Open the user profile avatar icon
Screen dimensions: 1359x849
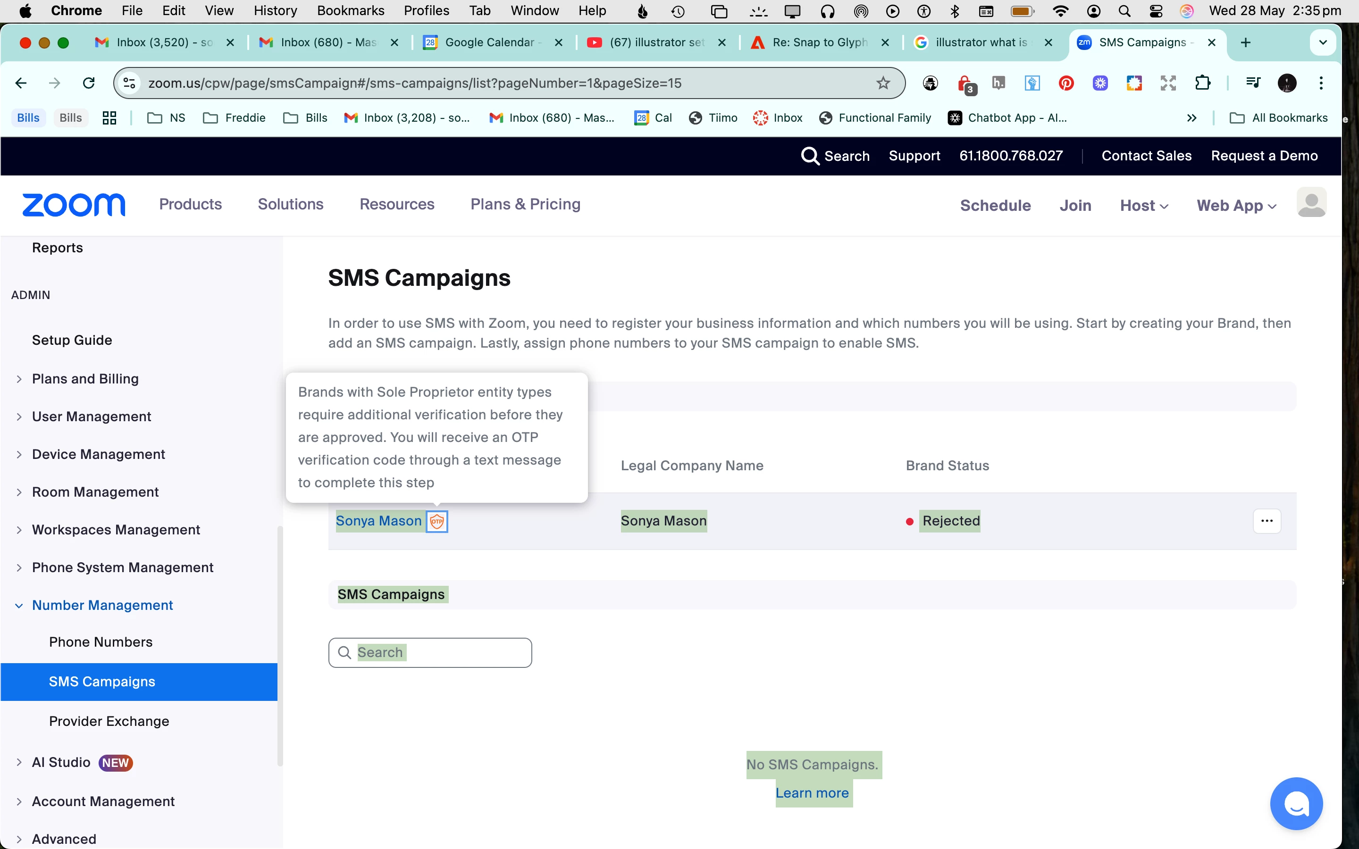point(1311,203)
